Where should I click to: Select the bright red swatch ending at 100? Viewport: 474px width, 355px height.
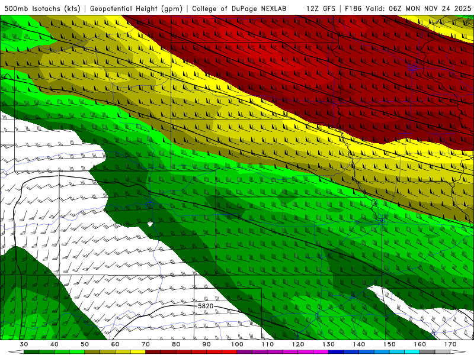click(x=229, y=352)
